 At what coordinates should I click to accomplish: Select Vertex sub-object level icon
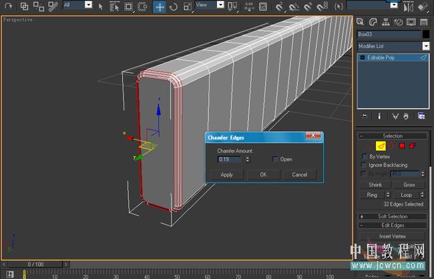pyautogui.click(x=369, y=146)
